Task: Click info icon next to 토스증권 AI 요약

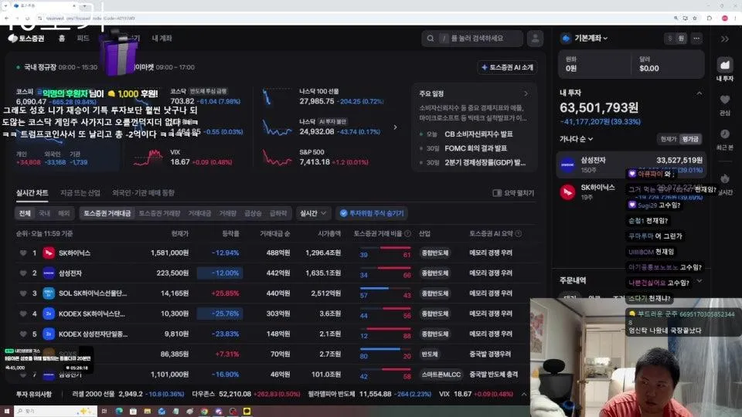Action: [x=518, y=233]
